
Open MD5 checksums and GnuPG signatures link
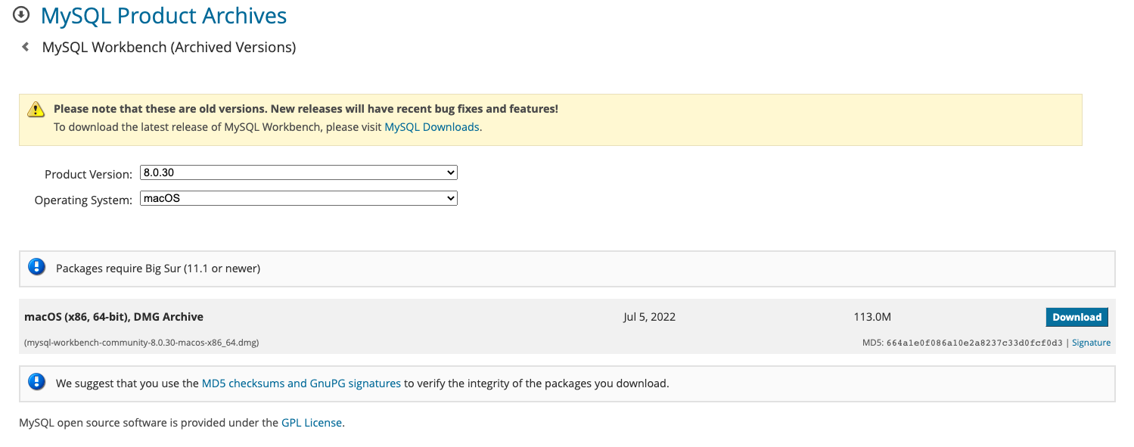301,383
